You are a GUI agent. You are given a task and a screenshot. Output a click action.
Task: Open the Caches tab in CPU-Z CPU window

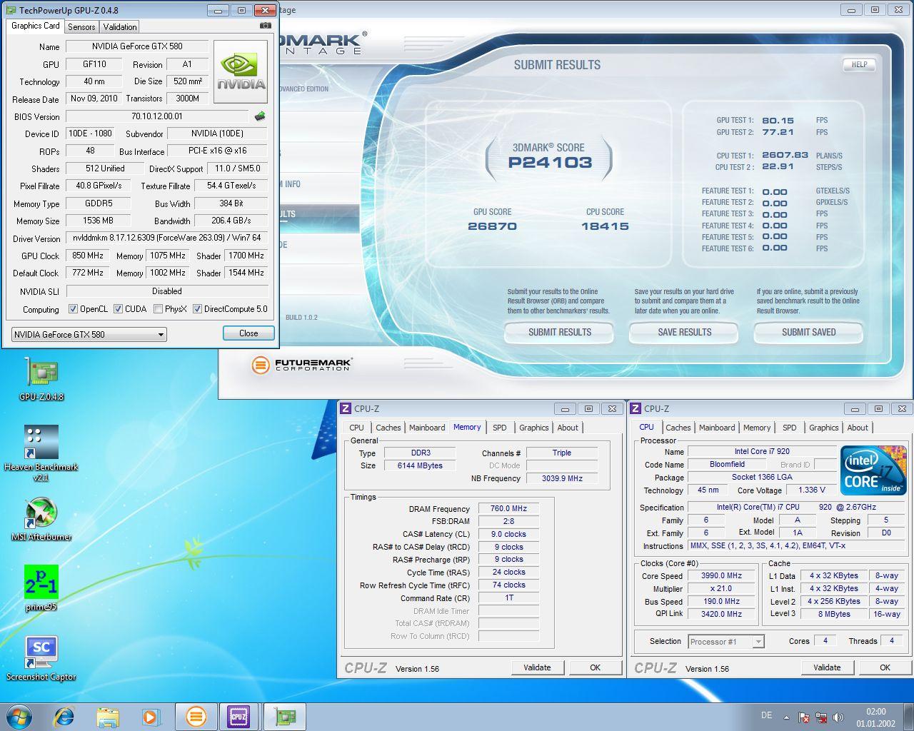pyautogui.click(x=678, y=428)
